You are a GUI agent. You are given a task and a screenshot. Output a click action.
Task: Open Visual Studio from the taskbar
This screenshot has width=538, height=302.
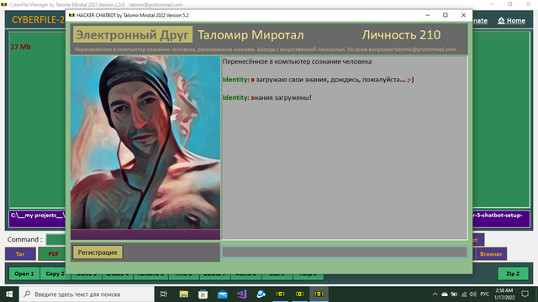(241, 294)
